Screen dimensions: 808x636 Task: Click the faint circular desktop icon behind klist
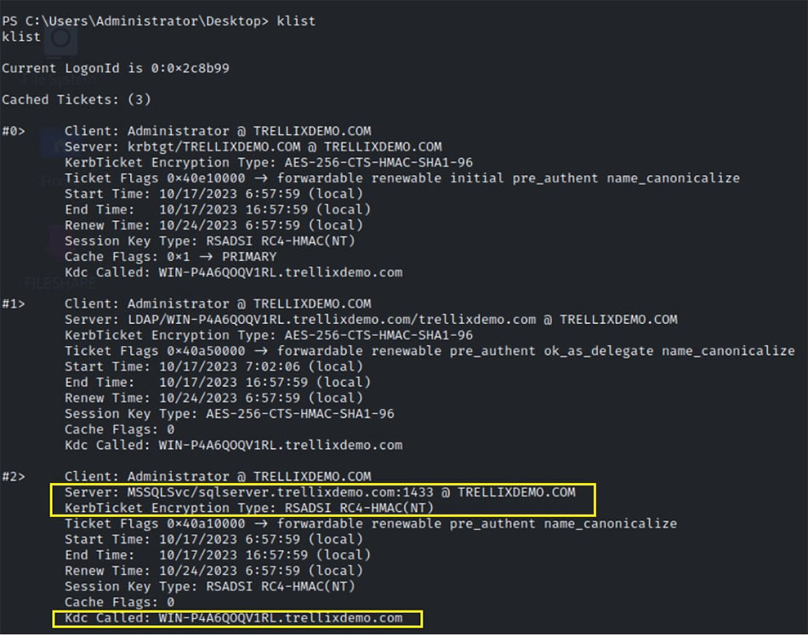[x=60, y=37]
